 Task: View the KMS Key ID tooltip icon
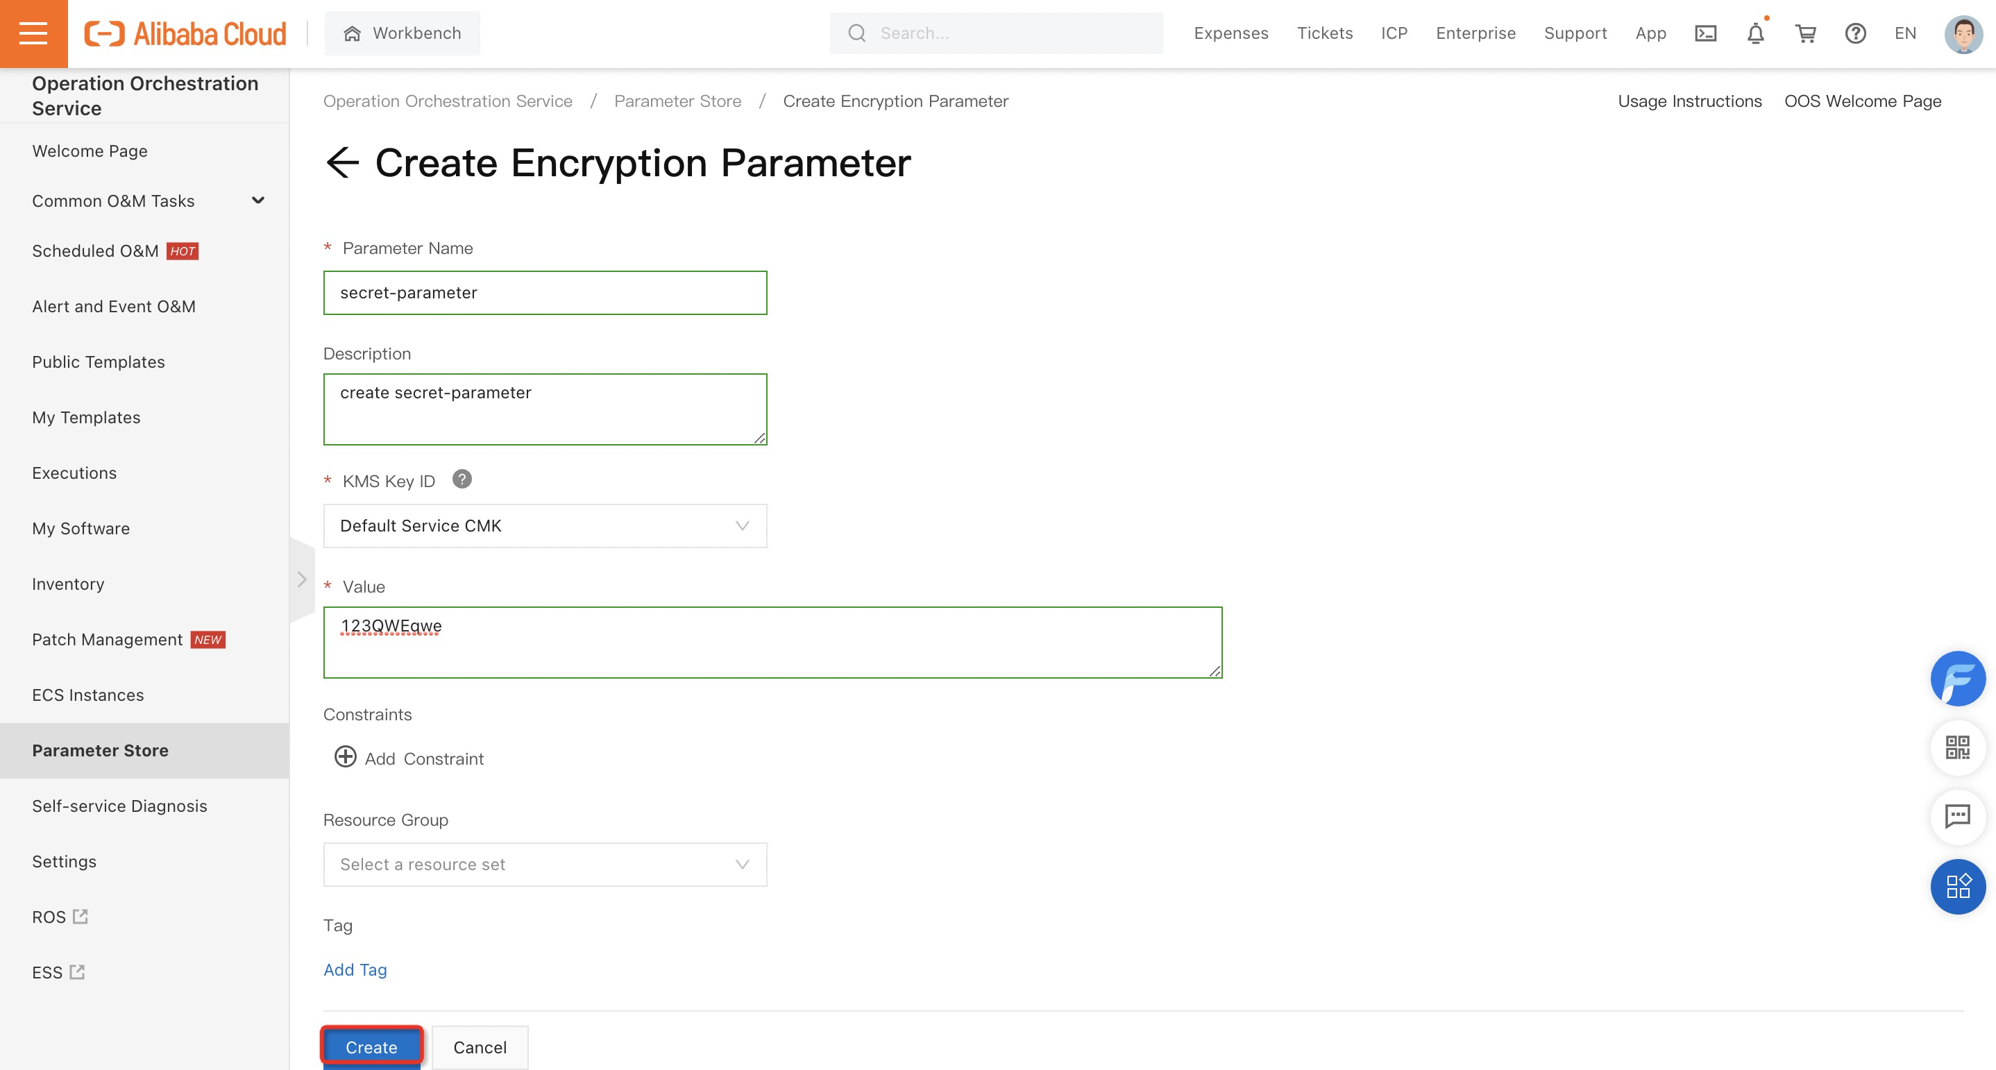click(463, 479)
